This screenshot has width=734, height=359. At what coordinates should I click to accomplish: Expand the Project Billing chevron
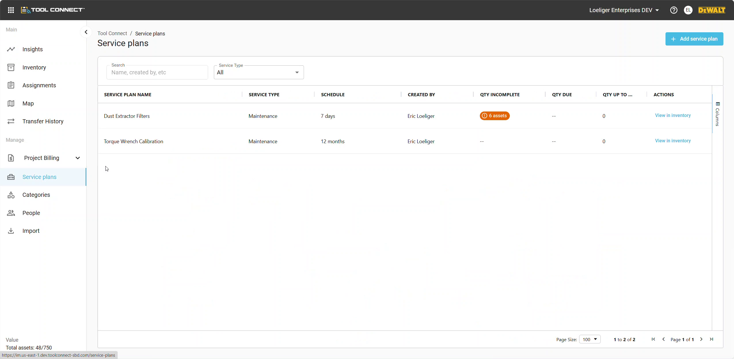point(78,158)
